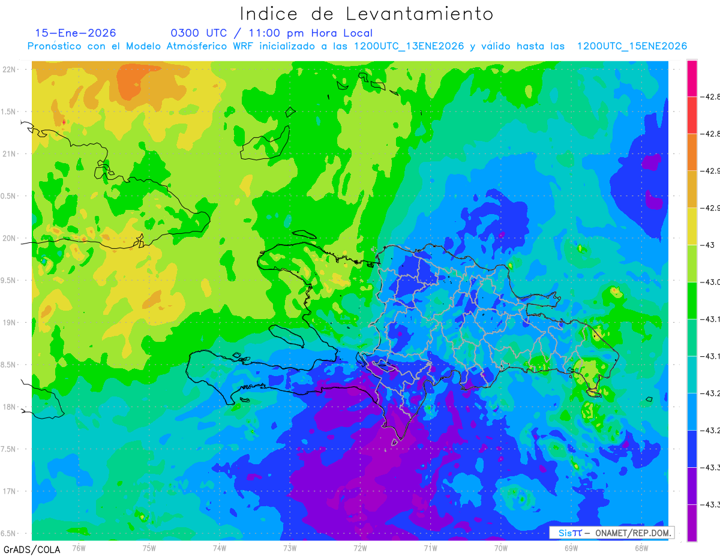Click '0300 UTC / 11:00 pm Hora Local'
Viewport: 720px width, 556px height.
pyautogui.click(x=272, y=33)
